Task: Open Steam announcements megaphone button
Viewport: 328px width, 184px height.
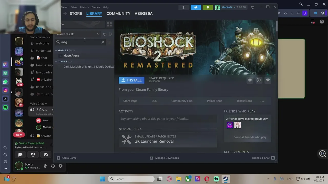Action: pos(196,7)
